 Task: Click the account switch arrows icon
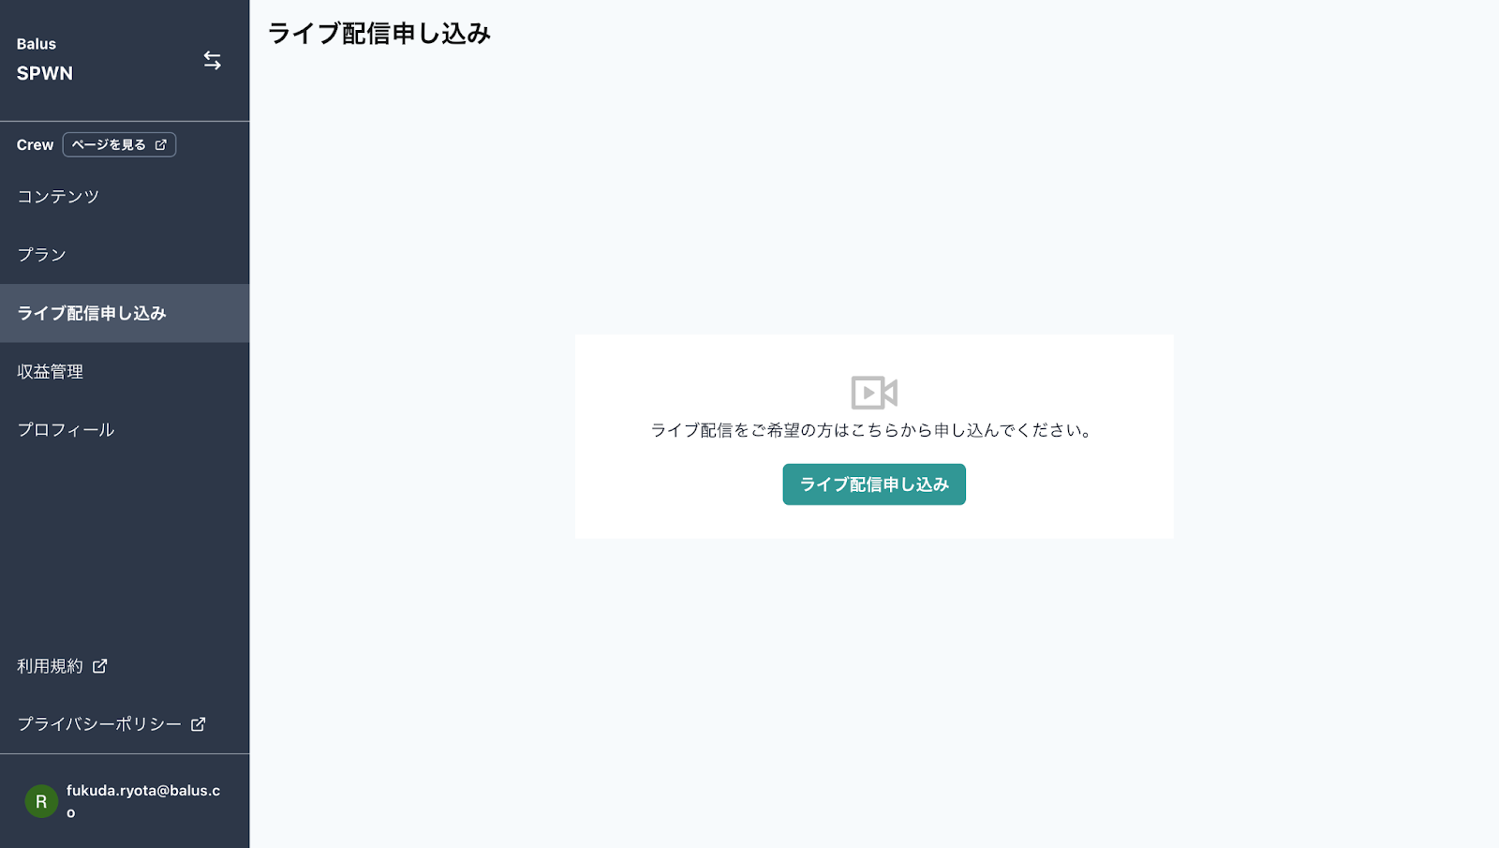pyautogui.click(x=213, y=61)
